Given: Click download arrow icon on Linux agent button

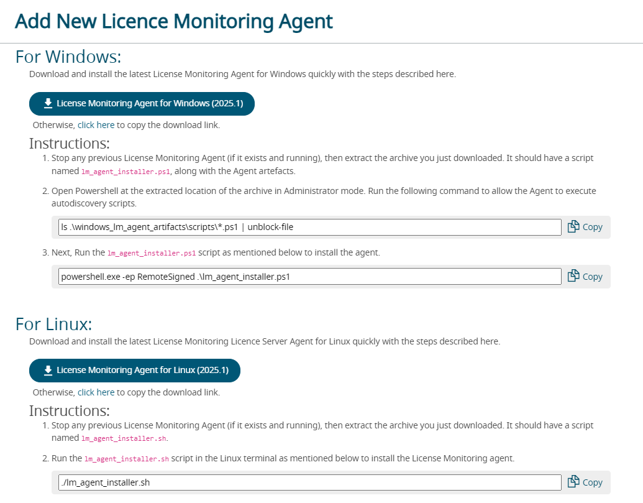Looking at the screenshot, I should [48, 371].
